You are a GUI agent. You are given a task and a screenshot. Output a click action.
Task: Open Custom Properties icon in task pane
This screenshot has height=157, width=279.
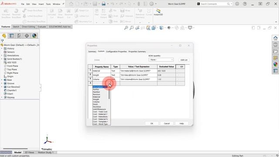click(x=276, y=71)
